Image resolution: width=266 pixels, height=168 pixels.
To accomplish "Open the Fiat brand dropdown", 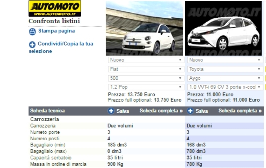I will tap(146, 69).
